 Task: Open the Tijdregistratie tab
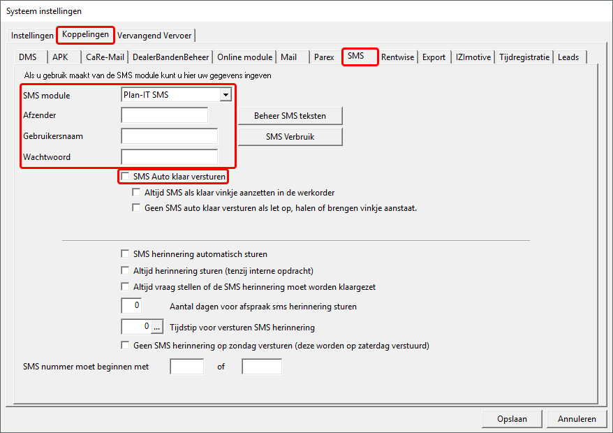523,57
